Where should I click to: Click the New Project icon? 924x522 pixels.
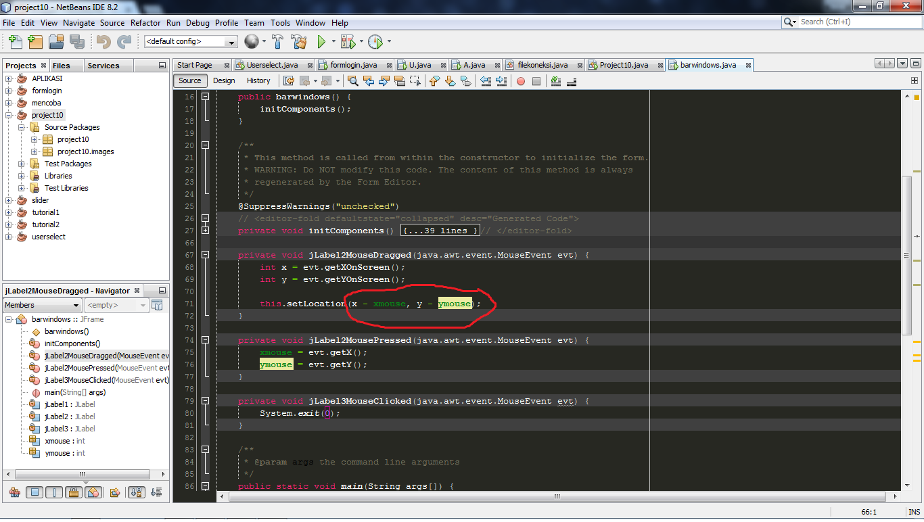click(x=35, y=41)
